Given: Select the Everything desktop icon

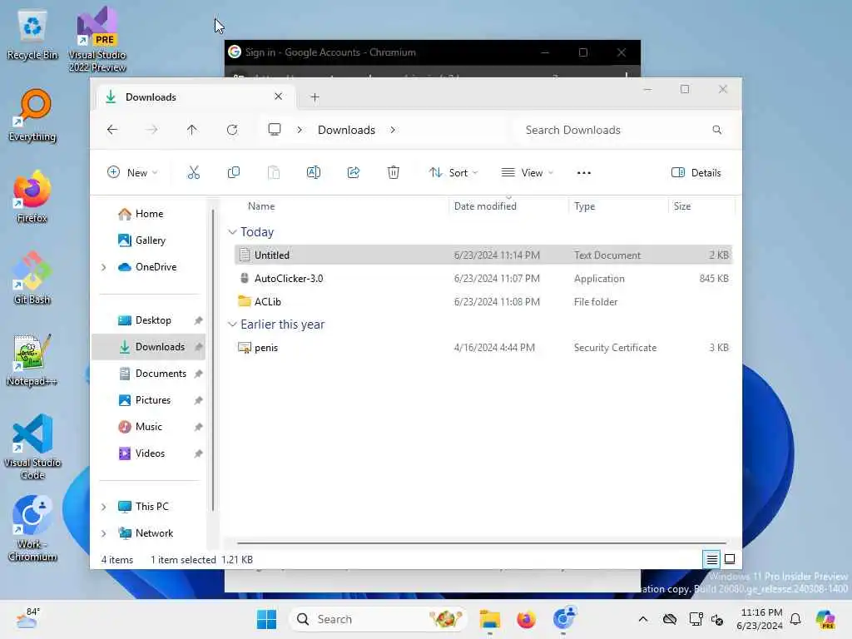Looking at the screenshot, I should (x=32, y=116).
